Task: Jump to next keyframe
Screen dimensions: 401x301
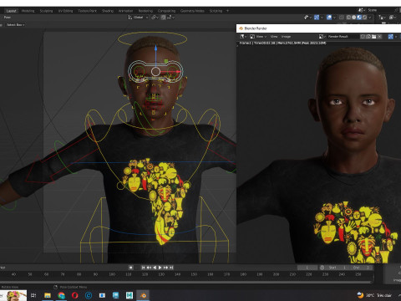Action: [x=165, y=268]
